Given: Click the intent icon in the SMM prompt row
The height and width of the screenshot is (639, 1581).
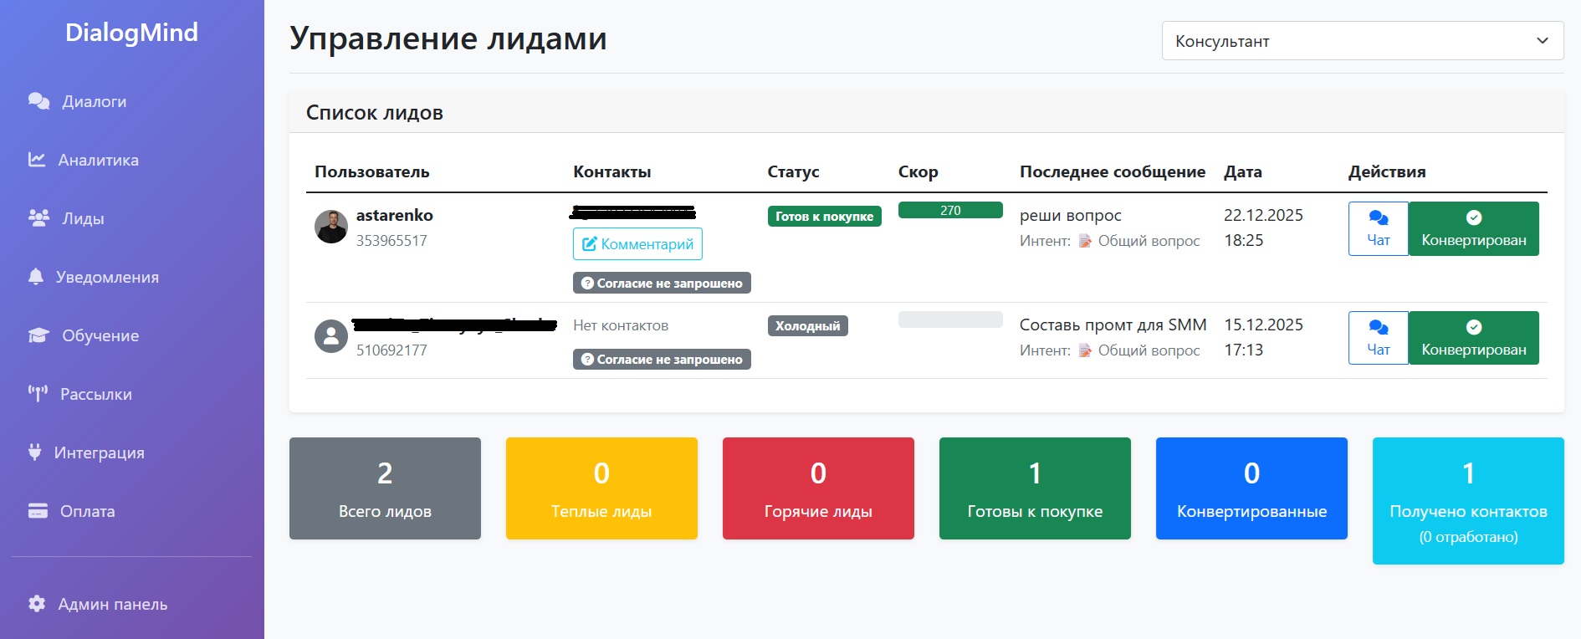Looking at the screenshot, I should click(1085, 350).
